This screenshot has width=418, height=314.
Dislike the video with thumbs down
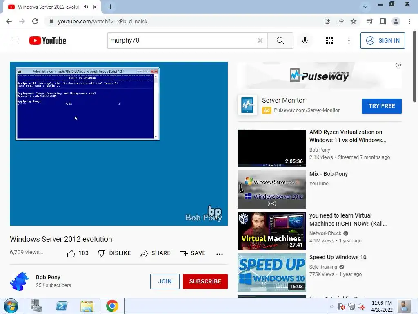(x=114, y=253)
